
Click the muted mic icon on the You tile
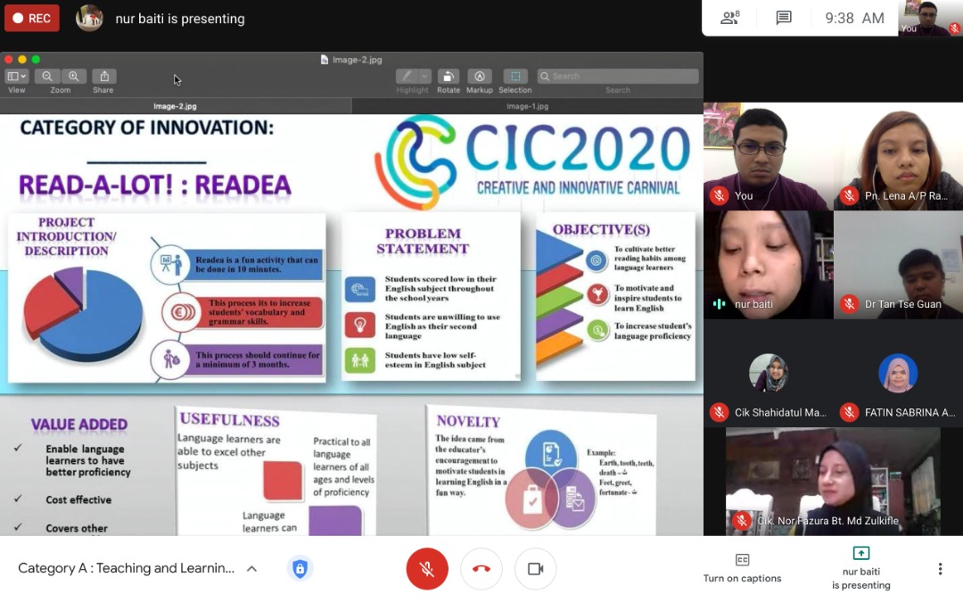coord(720,196)
